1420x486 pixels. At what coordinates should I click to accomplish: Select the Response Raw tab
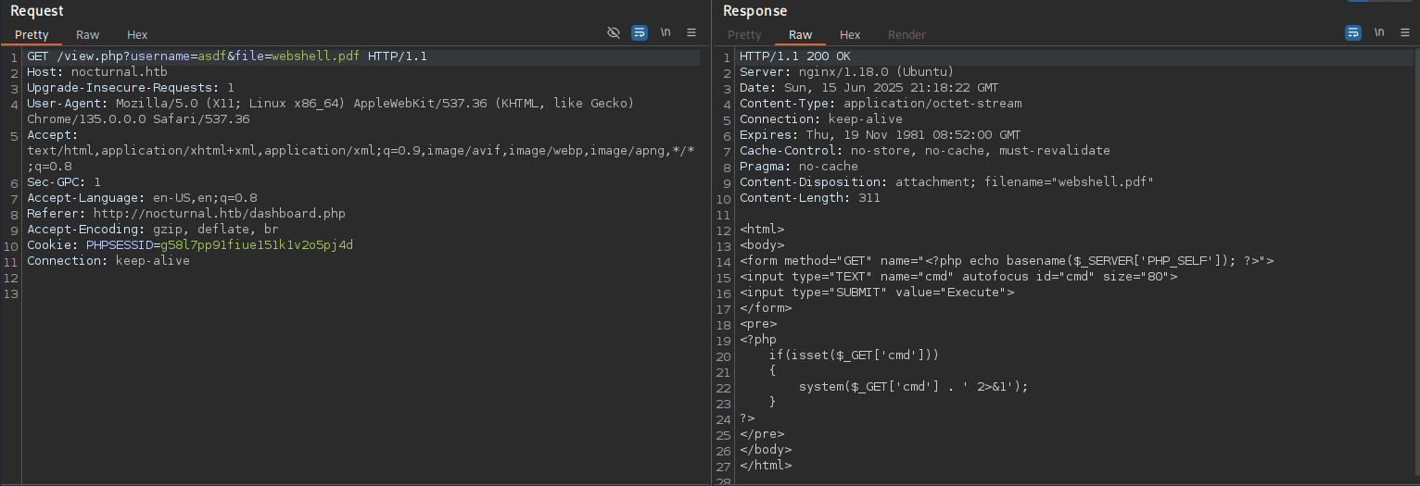[x=801, y=35]
